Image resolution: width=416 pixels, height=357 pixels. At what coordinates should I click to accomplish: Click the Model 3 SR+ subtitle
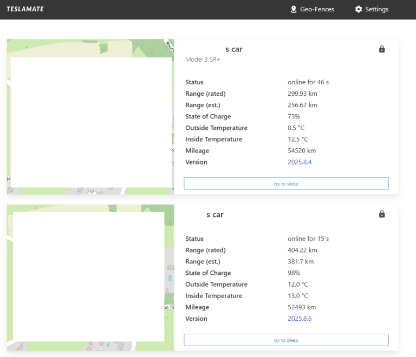203,59
